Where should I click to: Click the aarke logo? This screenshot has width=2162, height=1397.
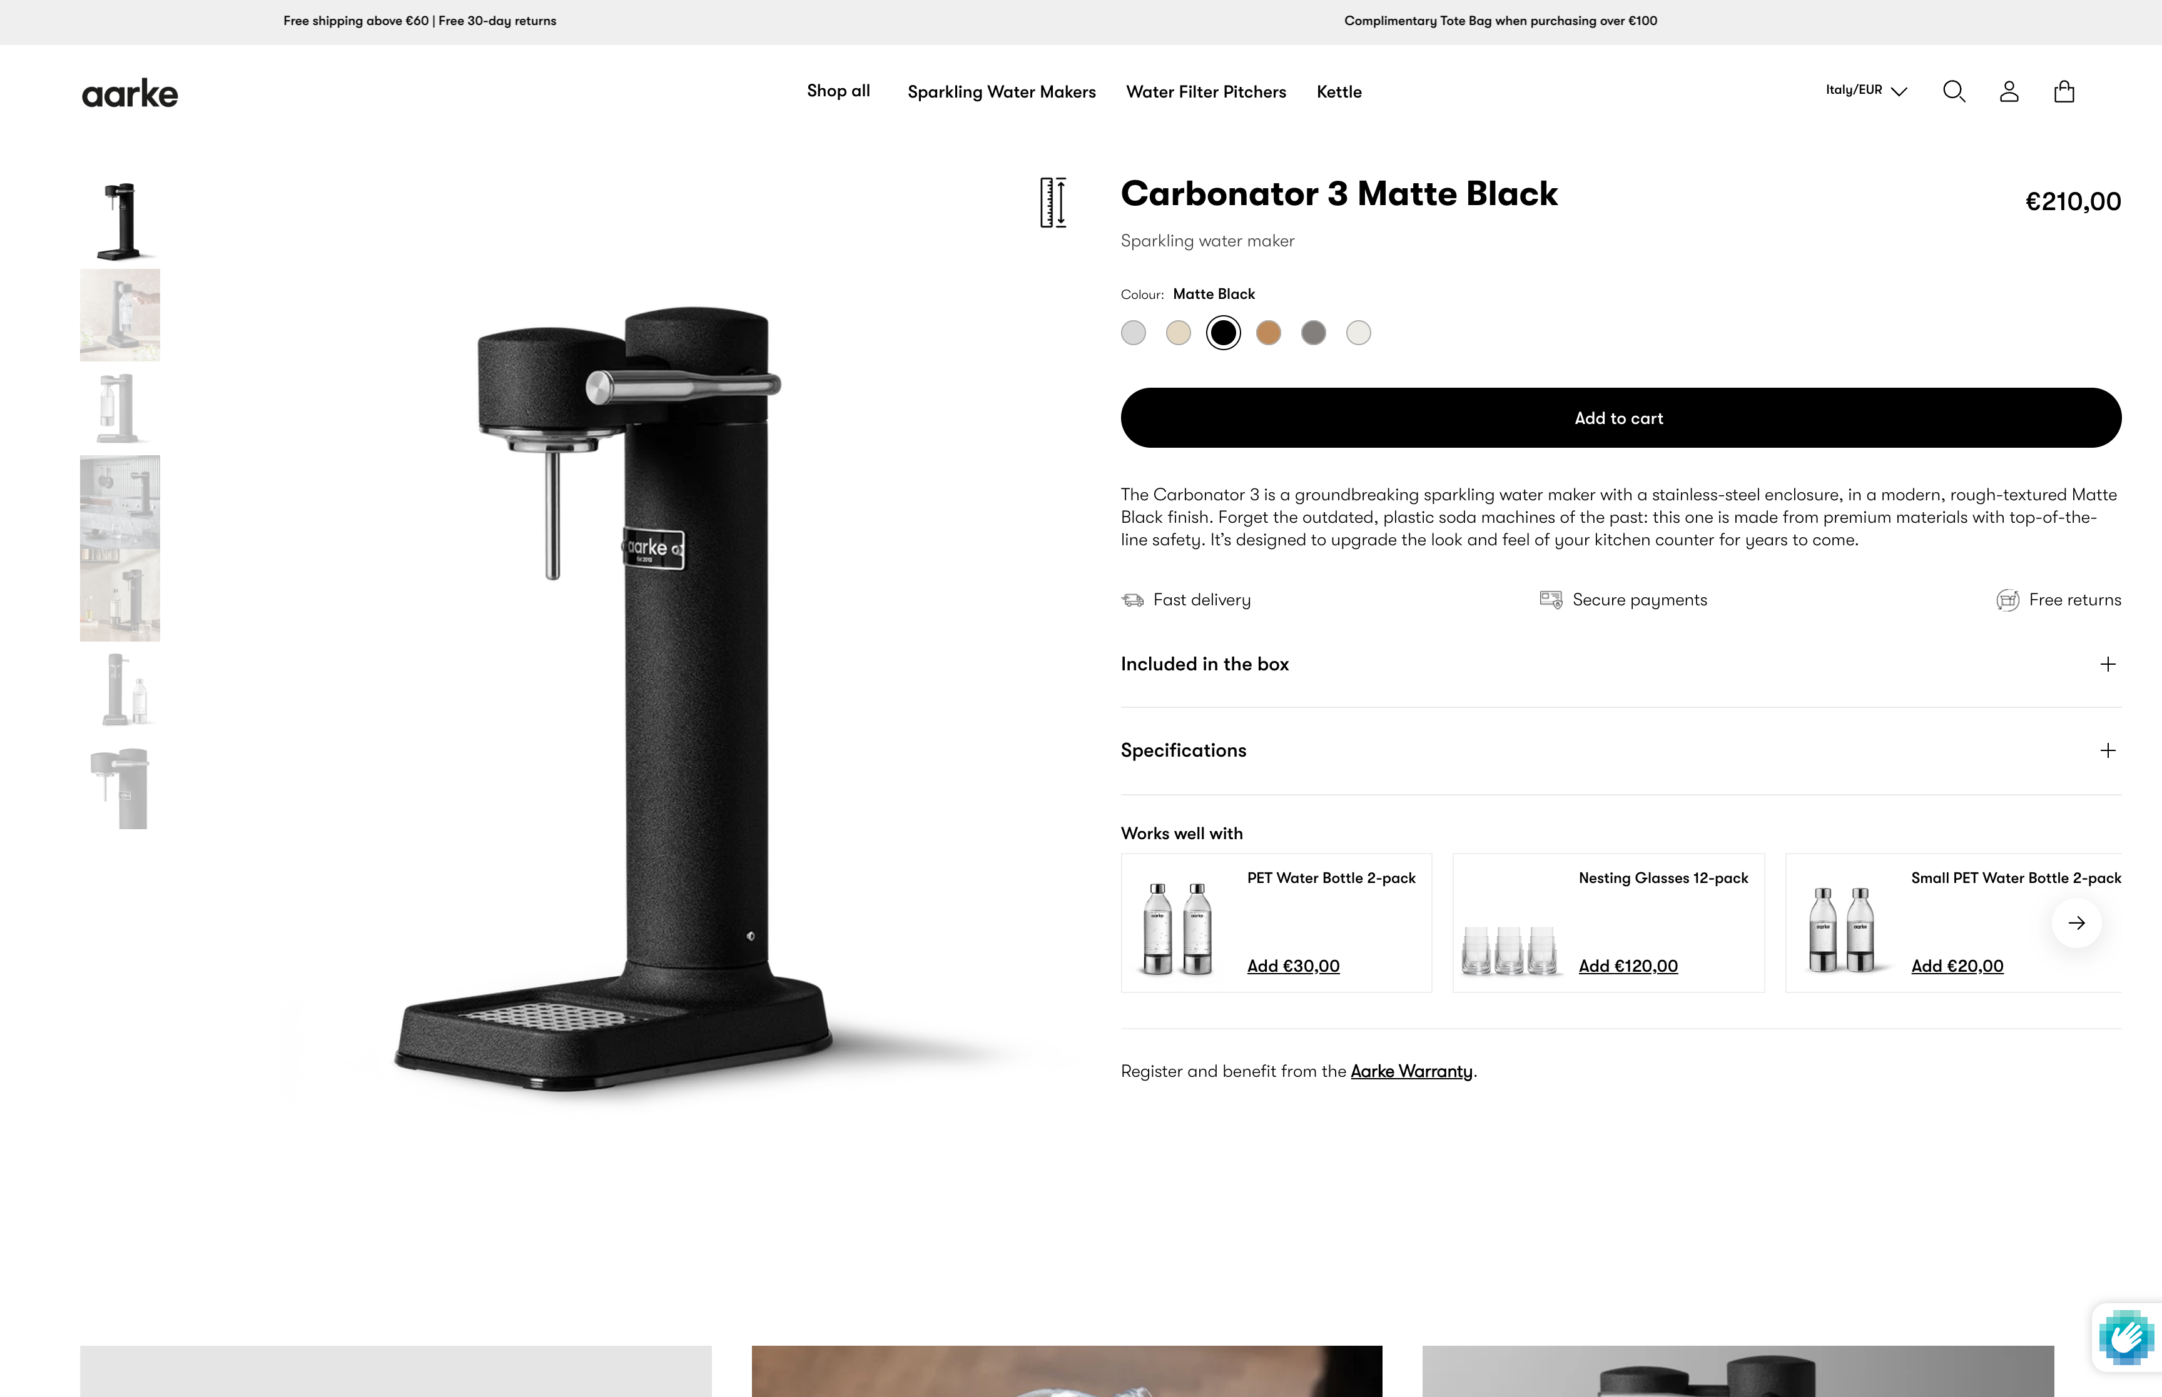(x=129, y=93)
